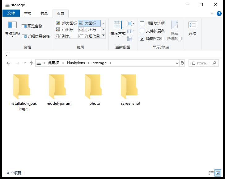
Task: Switch to small icons layout
Action: [x=87, y=30]
